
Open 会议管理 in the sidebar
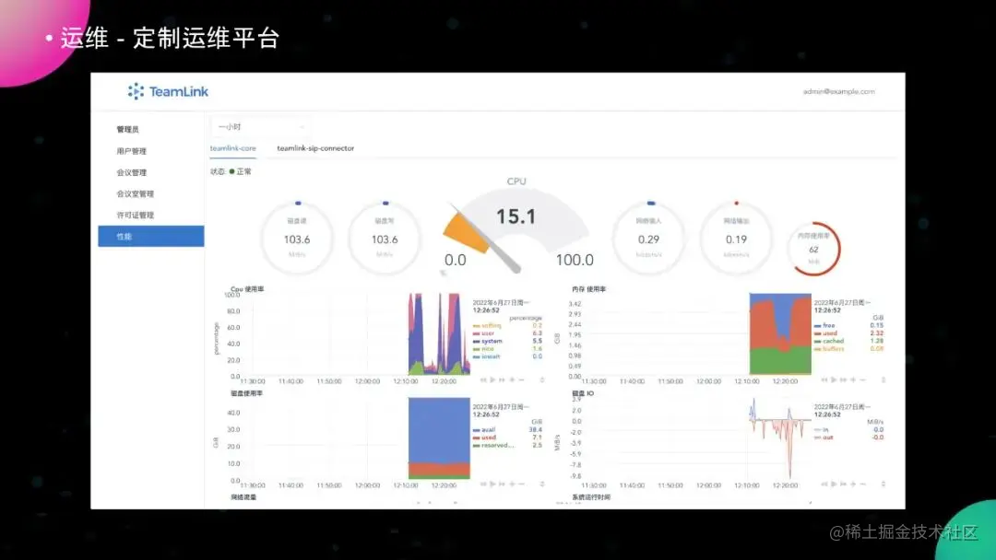132,172
